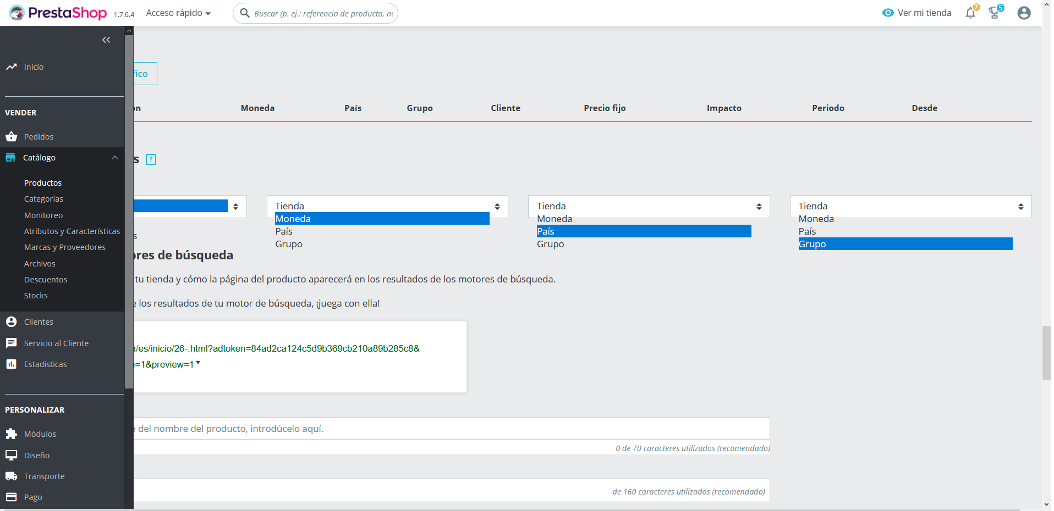Open Estadísticas via the bar-chart icon

[11, 364]
